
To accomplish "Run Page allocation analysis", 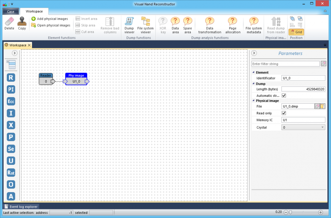I will pos(233,25).
